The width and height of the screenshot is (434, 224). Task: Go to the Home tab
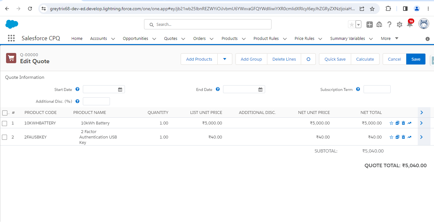77,38
